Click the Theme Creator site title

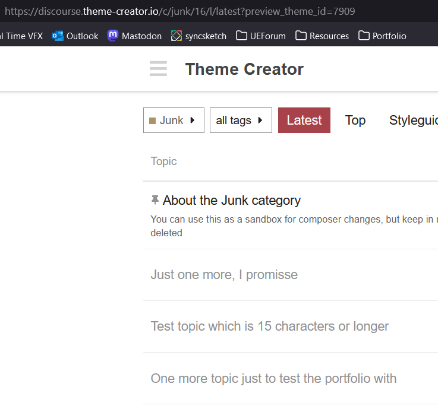click(244, 69)
